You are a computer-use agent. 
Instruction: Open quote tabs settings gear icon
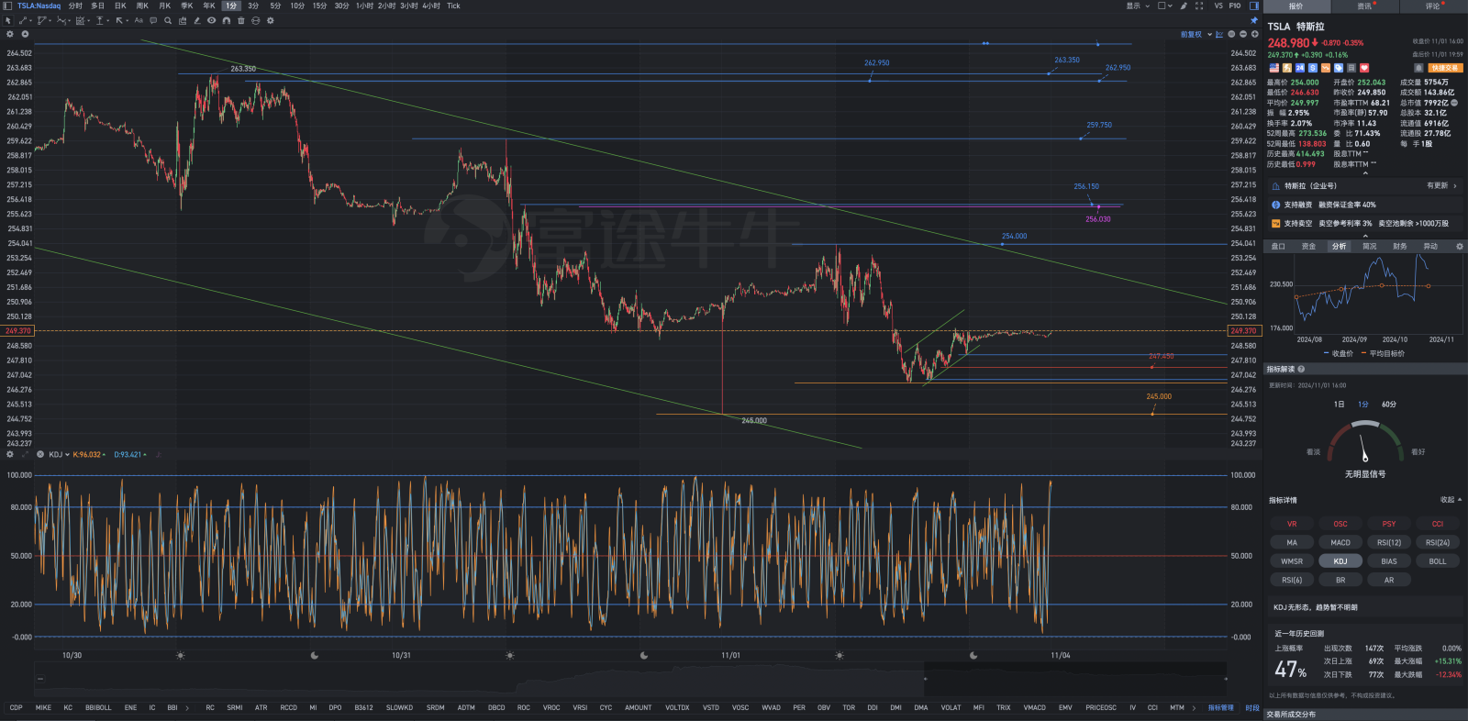1460,246
